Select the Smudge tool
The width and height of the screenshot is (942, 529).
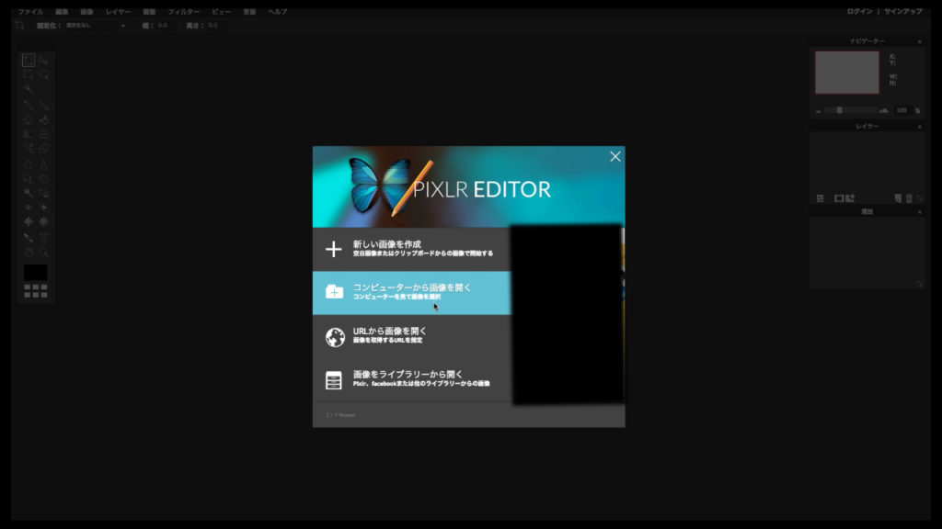29,178
